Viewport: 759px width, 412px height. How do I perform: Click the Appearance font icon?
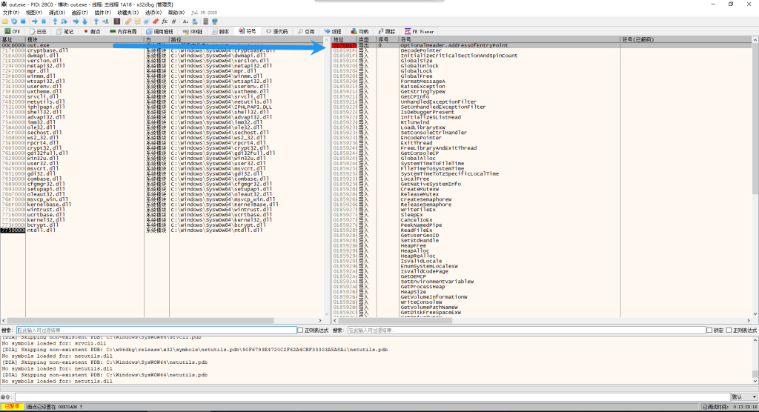tap(185, 21)
